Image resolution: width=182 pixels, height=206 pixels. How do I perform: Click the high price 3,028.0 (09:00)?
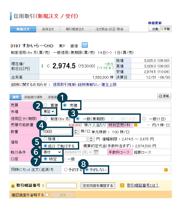[x=157, y=66]
